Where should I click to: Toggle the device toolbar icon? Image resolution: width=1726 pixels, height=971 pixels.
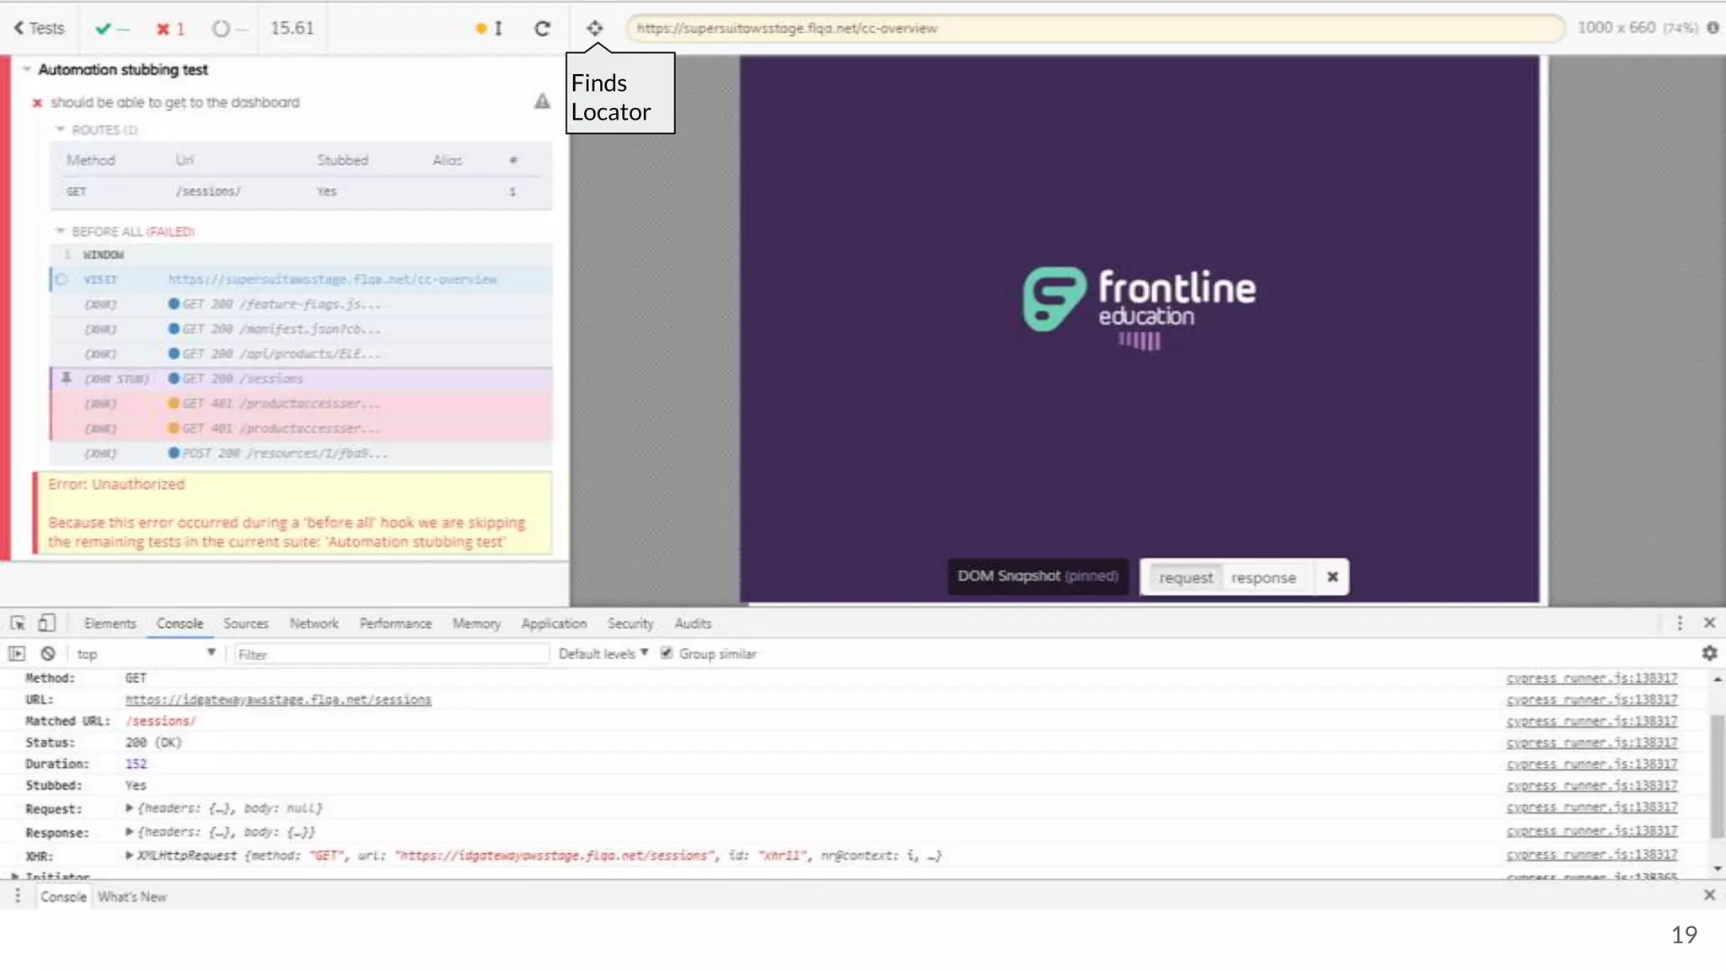(46, 623)
